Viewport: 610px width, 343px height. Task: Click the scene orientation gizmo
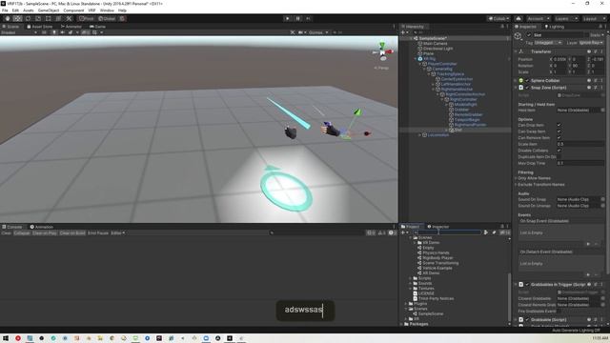(383, 51)
